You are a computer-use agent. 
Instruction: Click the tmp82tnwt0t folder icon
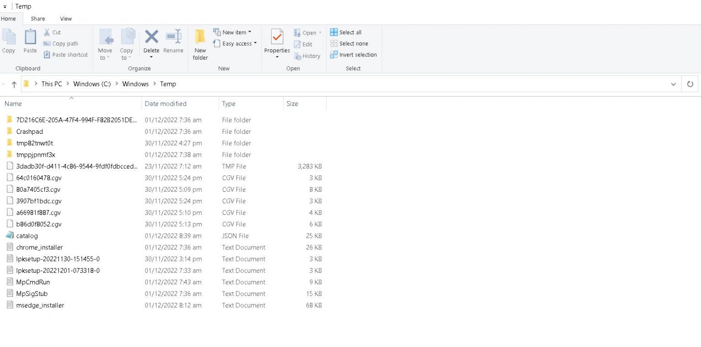click(x=10, y=143)
